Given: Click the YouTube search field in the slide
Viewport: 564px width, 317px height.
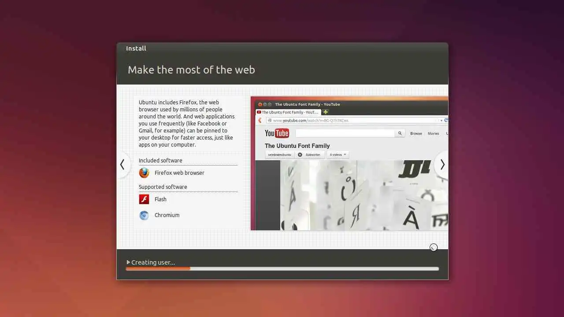Looking at the screenshot, I should click(345, 133).
